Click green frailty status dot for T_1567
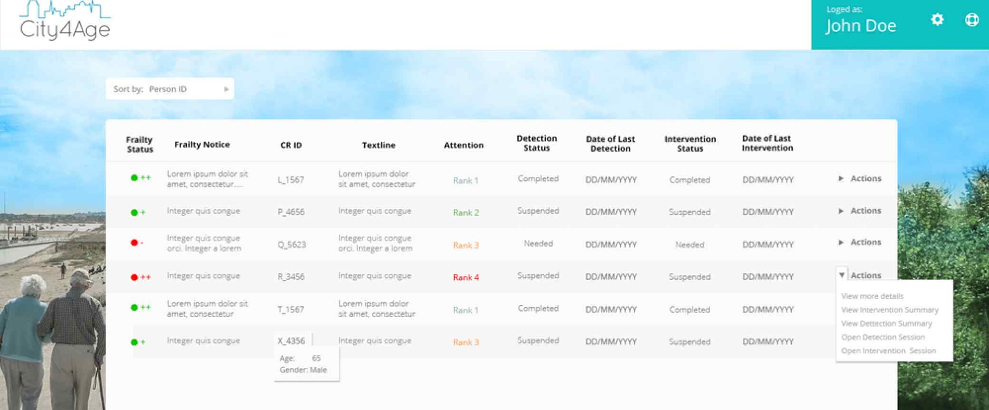The height and width of the screenshot is (410, 989). pos(134,308)
